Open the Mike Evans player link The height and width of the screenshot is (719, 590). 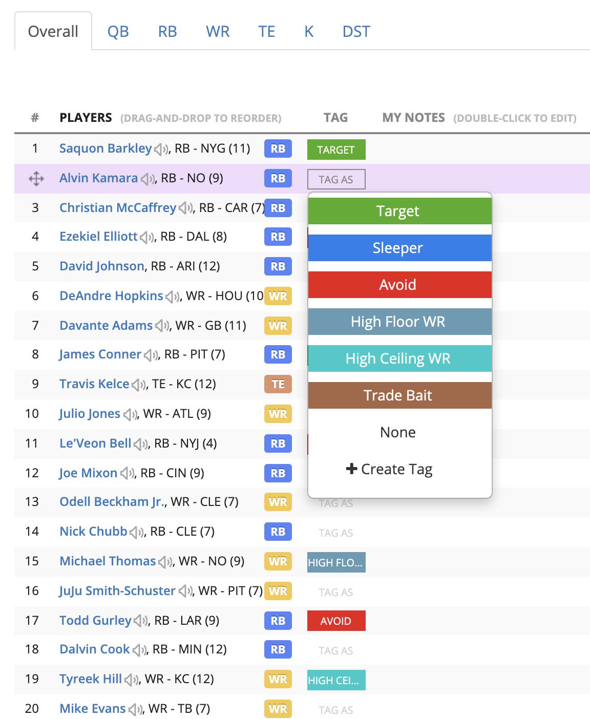pyautogui.click(x=93, y=709)
